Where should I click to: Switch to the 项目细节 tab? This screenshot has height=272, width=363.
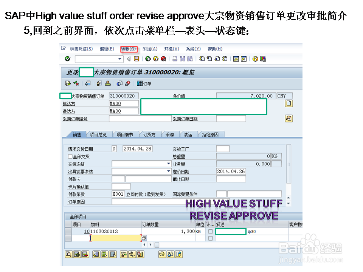coord(125,134)
